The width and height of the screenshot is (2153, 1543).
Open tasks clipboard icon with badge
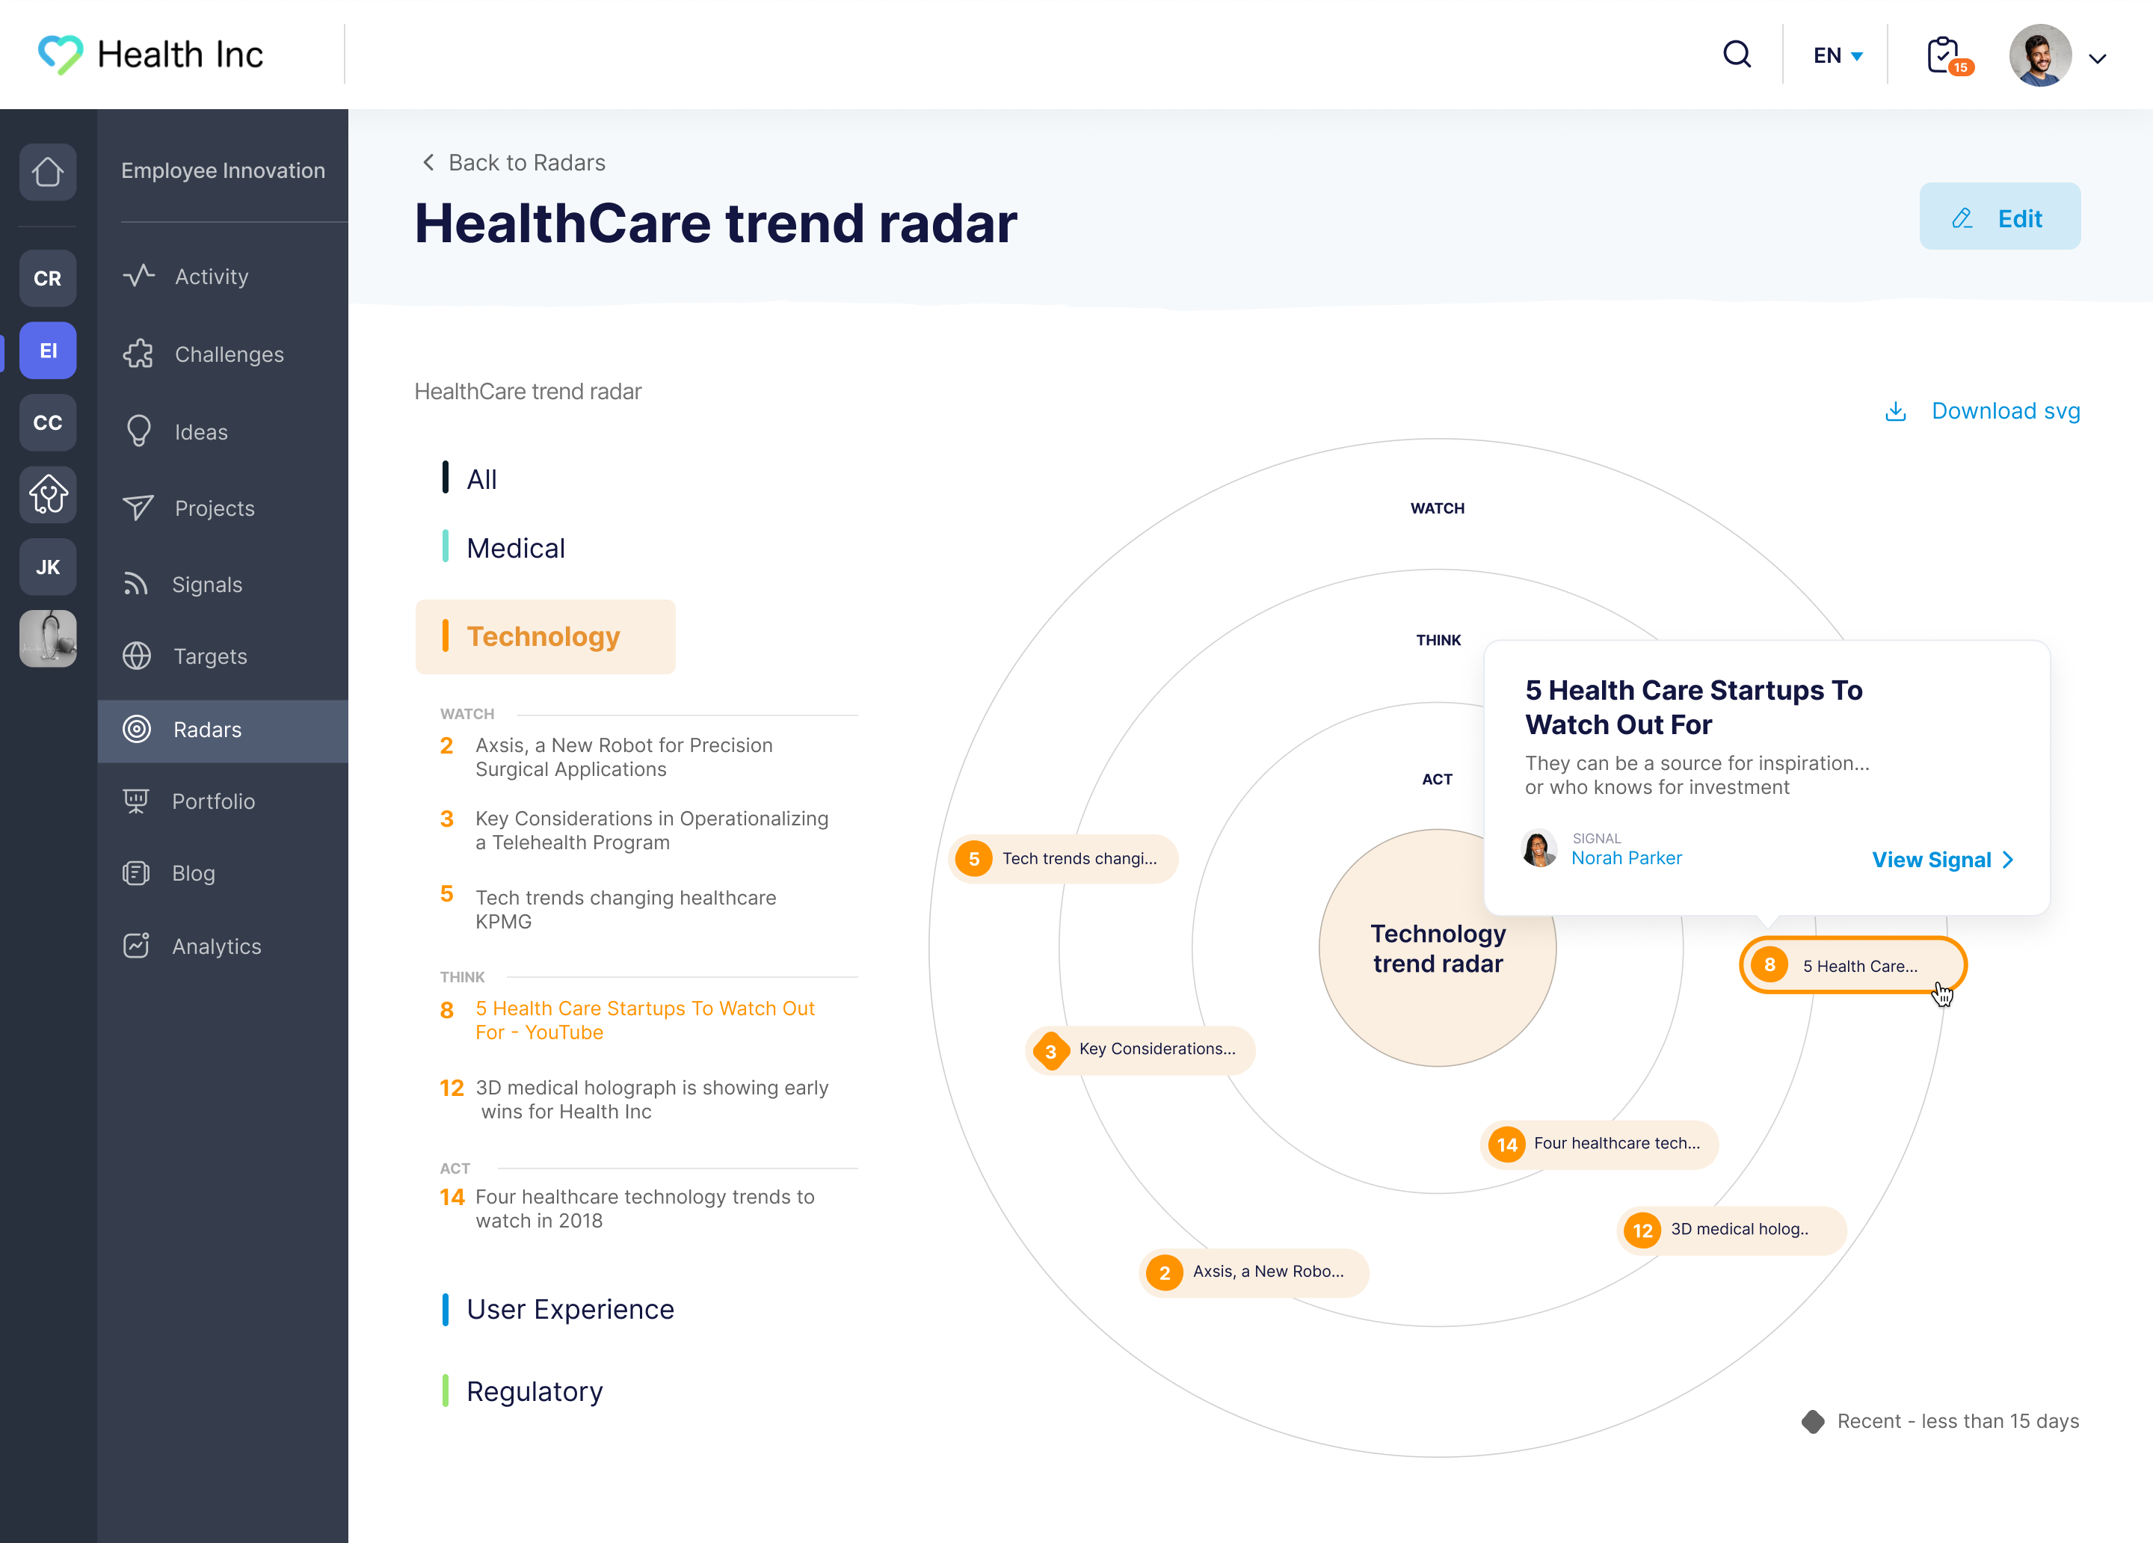(1944, 55)
